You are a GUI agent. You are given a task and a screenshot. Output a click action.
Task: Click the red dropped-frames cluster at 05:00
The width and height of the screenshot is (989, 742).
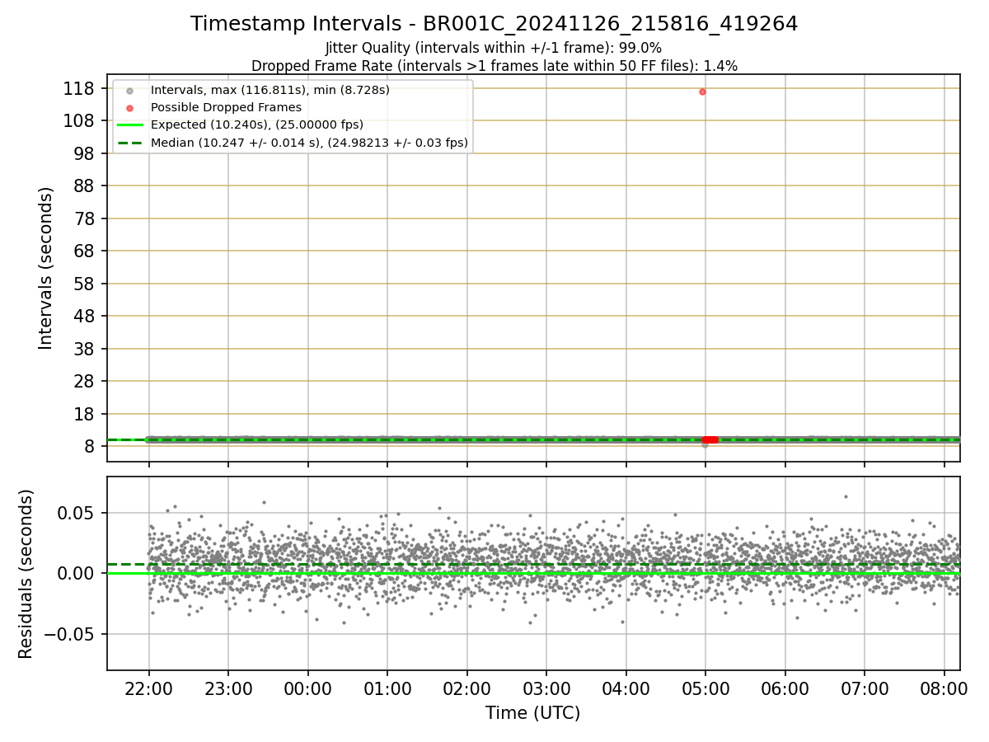(710, 439)
